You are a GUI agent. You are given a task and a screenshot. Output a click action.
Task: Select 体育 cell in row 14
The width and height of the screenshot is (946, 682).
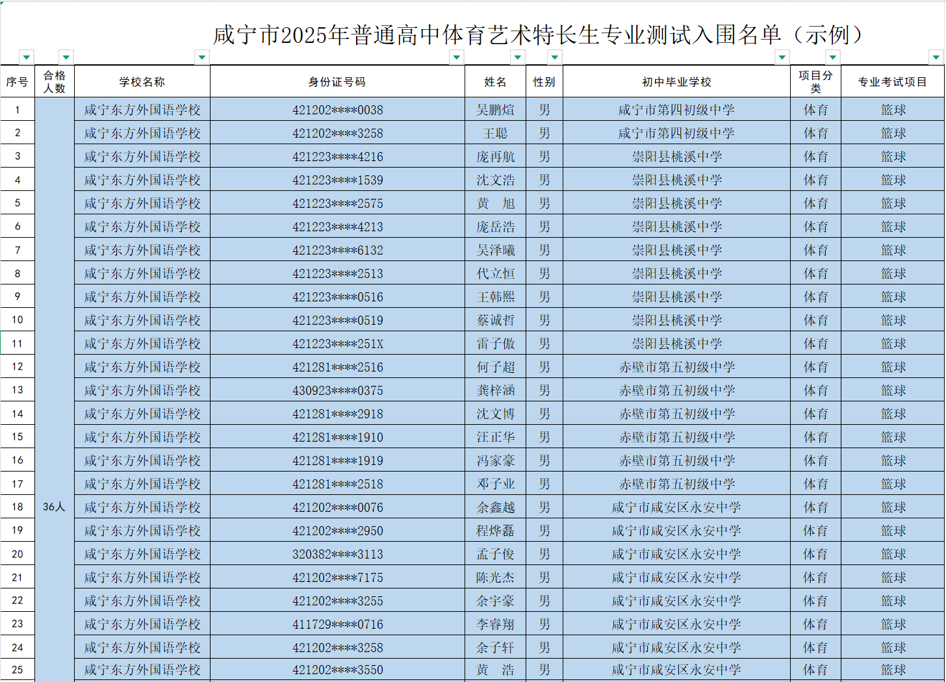815,414
